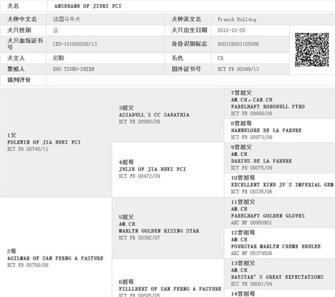Select EXCELLENT KIND JP'S IMPERIAL GEM
This screenshot has width=335, height=297.
pyautogui.click(x=282, y=184)
